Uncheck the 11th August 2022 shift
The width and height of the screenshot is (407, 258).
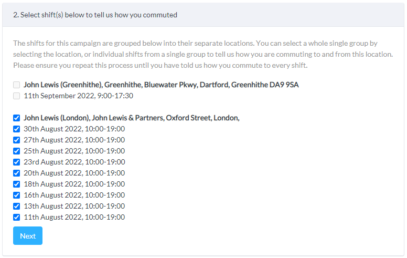17,217
